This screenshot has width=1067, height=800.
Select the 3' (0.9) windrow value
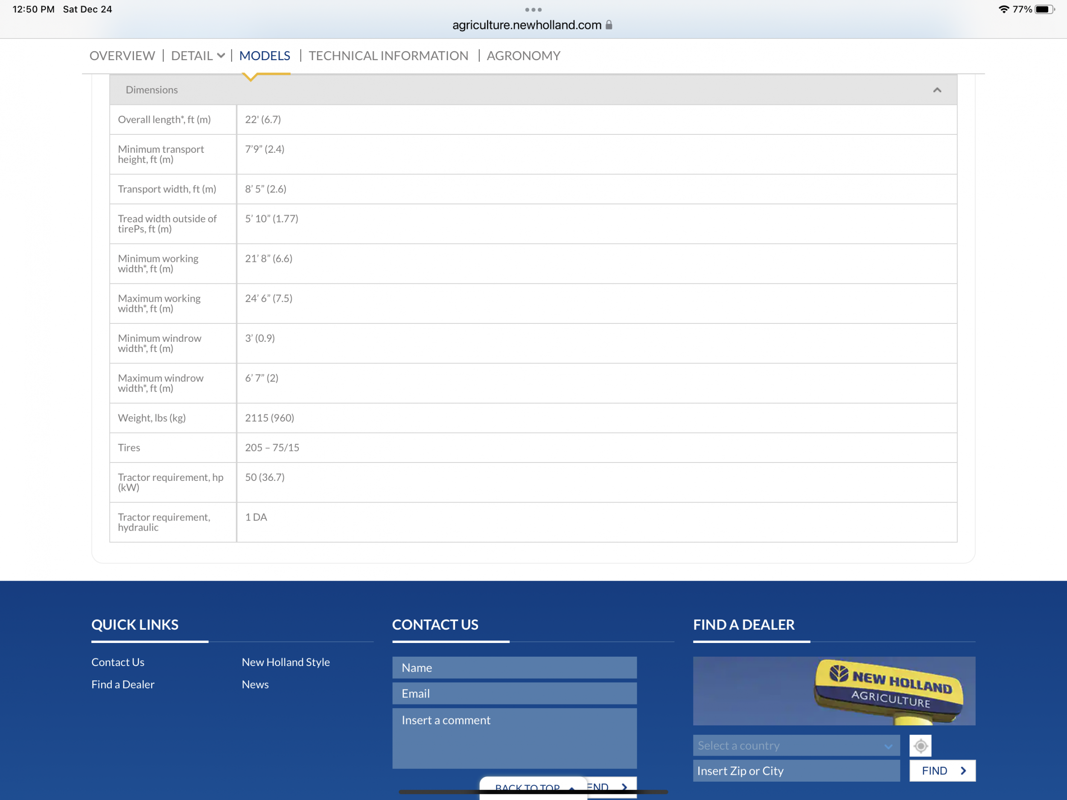click(x=259, y=338)
